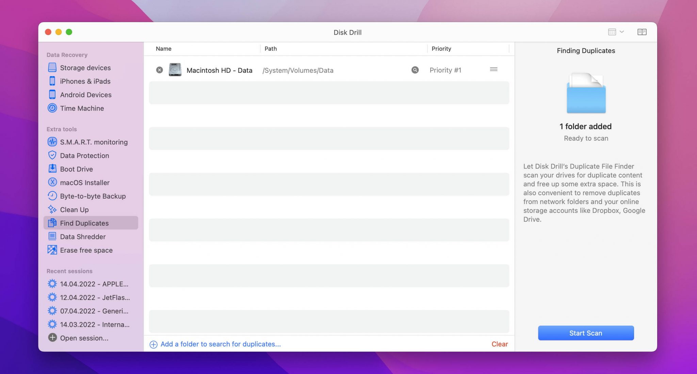The image size is (697, 374).
Task: Click the Macintosh HD drive icon
Action: coord(175,70)
